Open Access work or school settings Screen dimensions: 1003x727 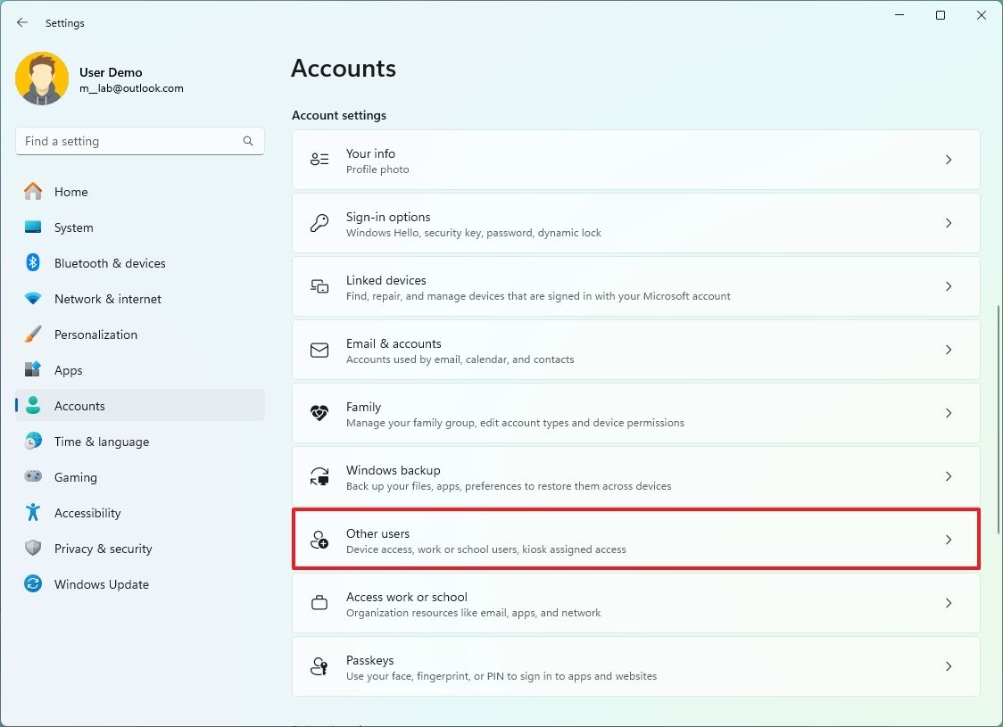point(635,603)
